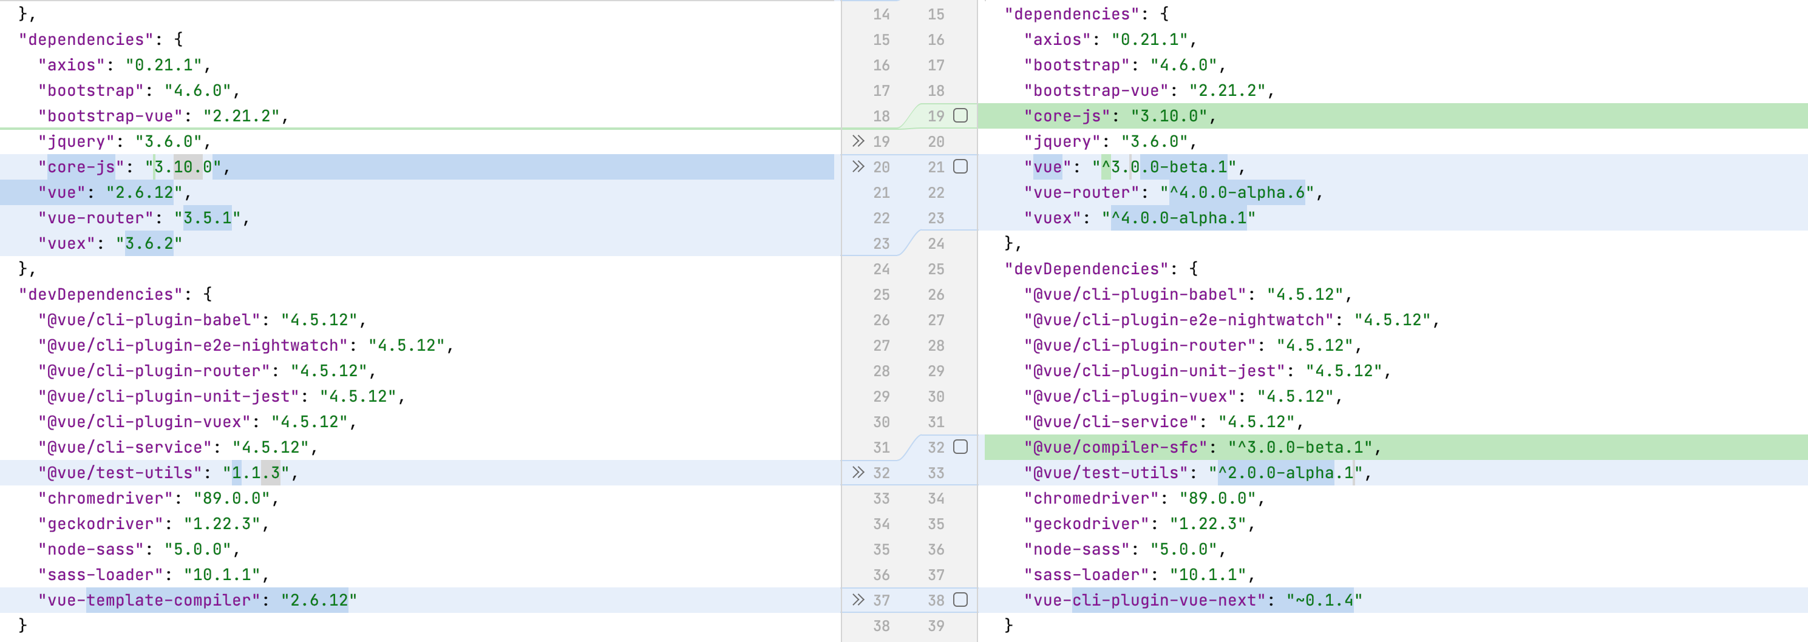
Task: Click "node-sass": "5.0.0" in left pane
Action: (x=139, y=549)
